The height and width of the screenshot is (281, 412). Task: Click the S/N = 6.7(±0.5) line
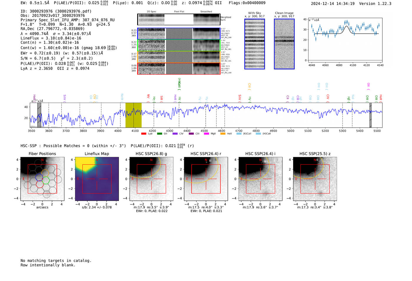pyautogui.click(x=57, y=58)
